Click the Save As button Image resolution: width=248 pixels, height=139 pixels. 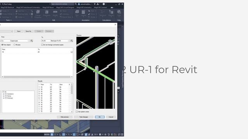[x=29, y=31]
